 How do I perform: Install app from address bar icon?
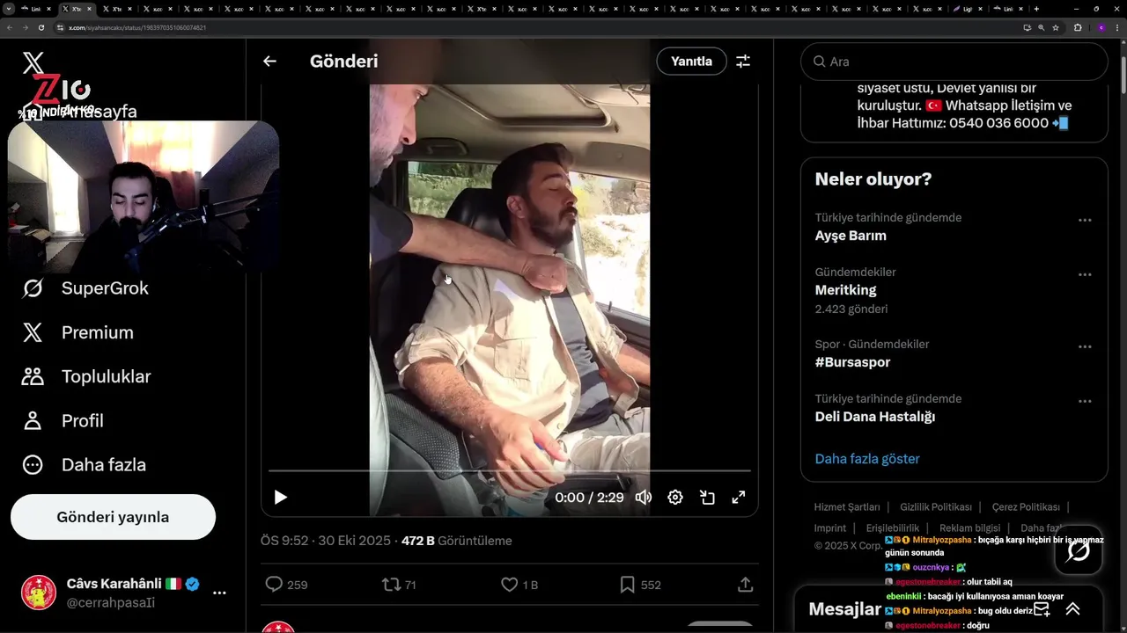(x=1027, y=27)
